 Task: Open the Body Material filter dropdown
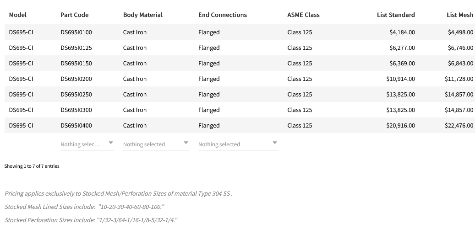[156, 144]
